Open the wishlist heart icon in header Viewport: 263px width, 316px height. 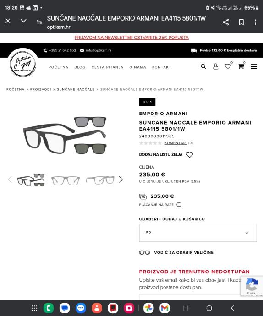pos(228,66)
